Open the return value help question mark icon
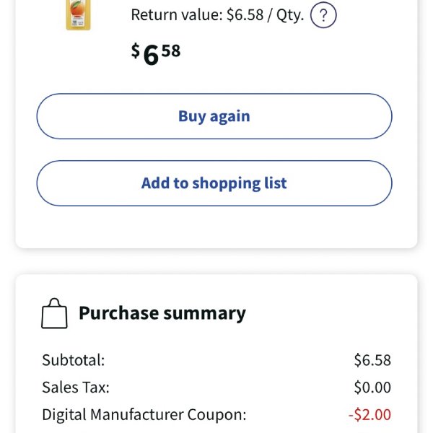 pos(323,15)
